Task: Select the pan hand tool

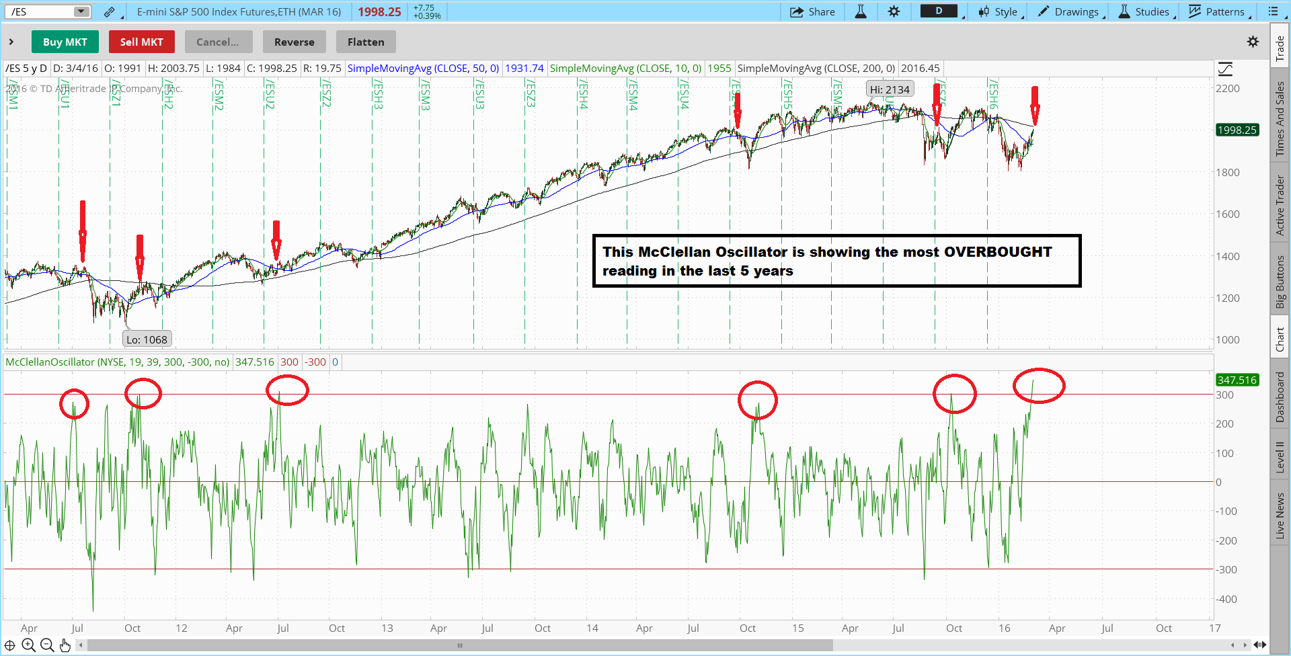Action: [65, 646]
